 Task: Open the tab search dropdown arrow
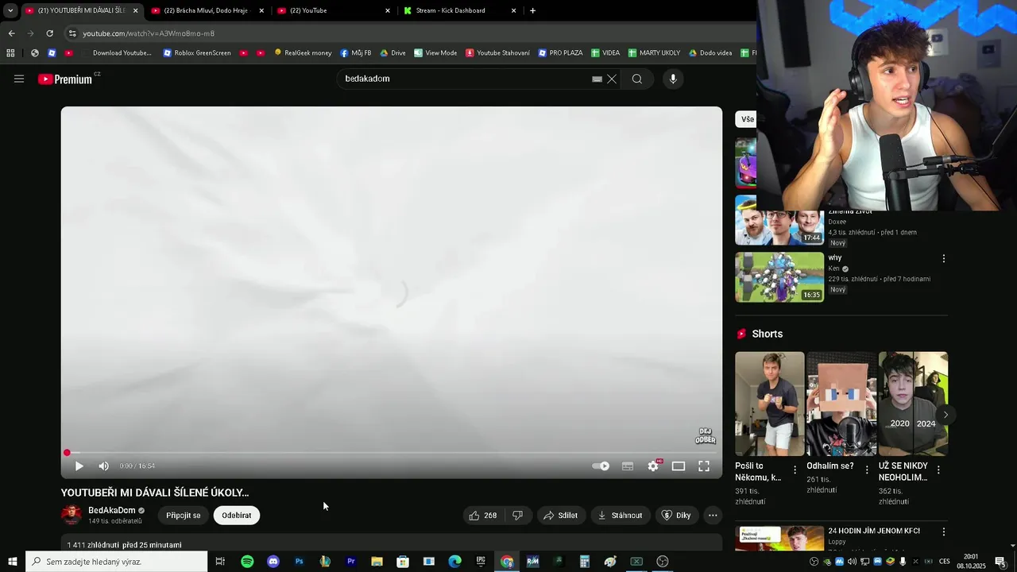(10, 10)
